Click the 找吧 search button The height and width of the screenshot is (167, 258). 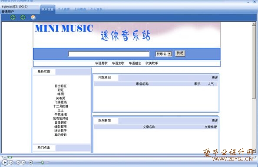point(180,53)
